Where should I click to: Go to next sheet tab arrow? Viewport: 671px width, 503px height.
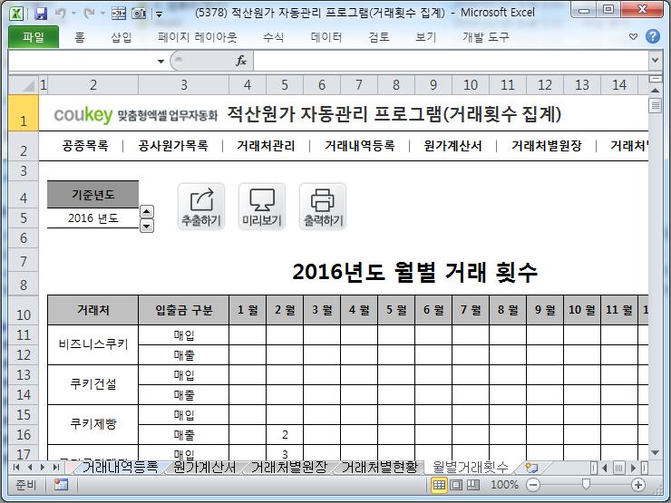[x=43, y=467]
